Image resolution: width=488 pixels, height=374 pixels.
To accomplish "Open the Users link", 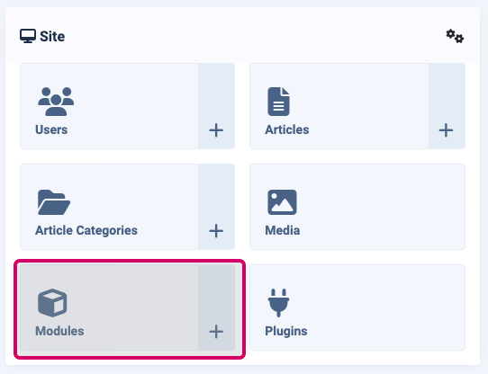I will click(x=51, y=129).
